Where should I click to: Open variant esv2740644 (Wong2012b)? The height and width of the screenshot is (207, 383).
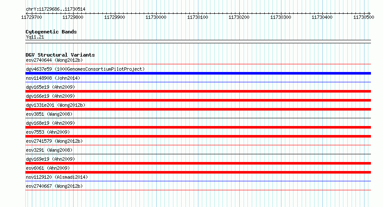[54, 60]
